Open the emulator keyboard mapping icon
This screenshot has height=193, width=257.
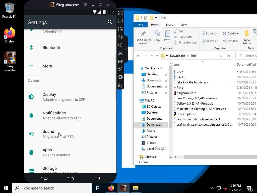point(120,21)
